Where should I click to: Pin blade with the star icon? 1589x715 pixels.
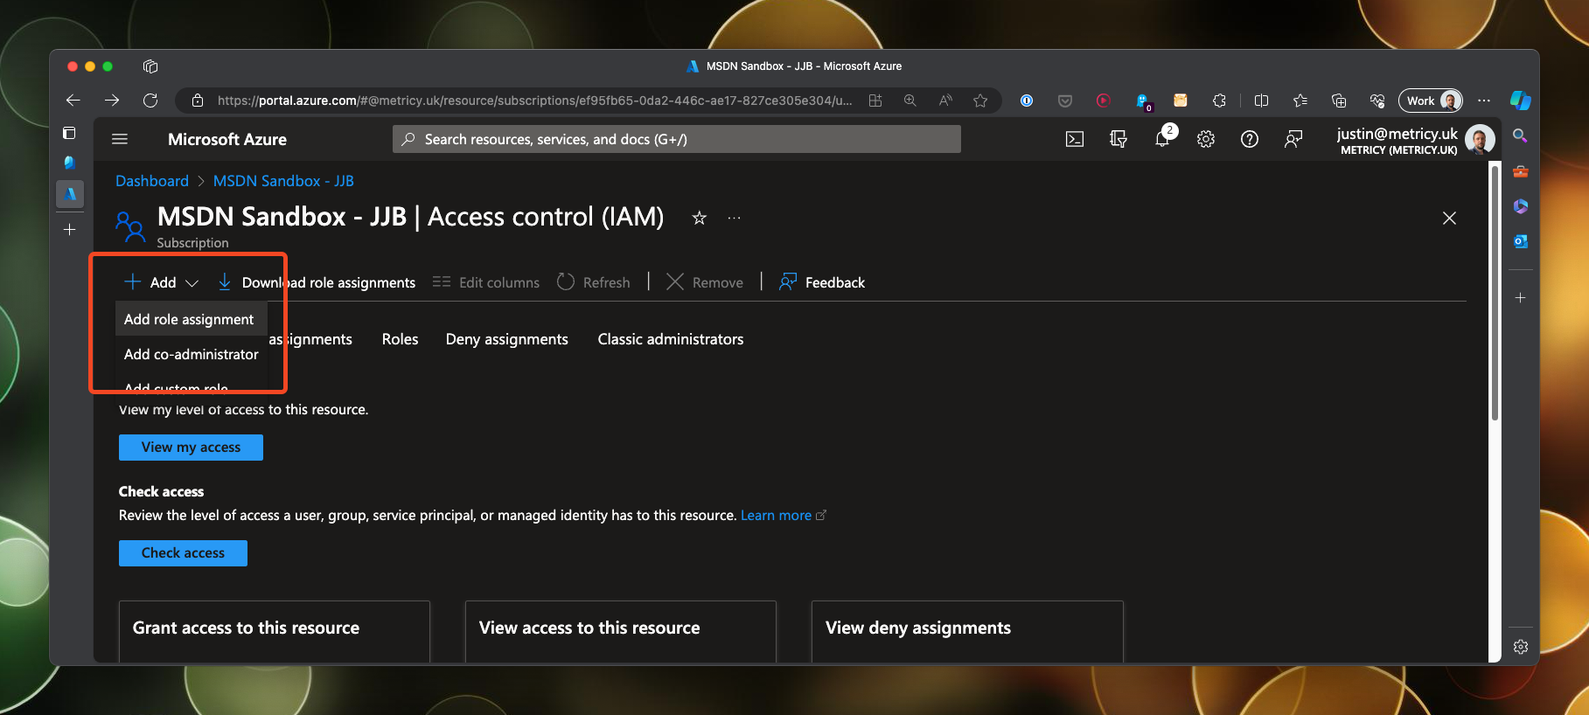coord(699,218)
